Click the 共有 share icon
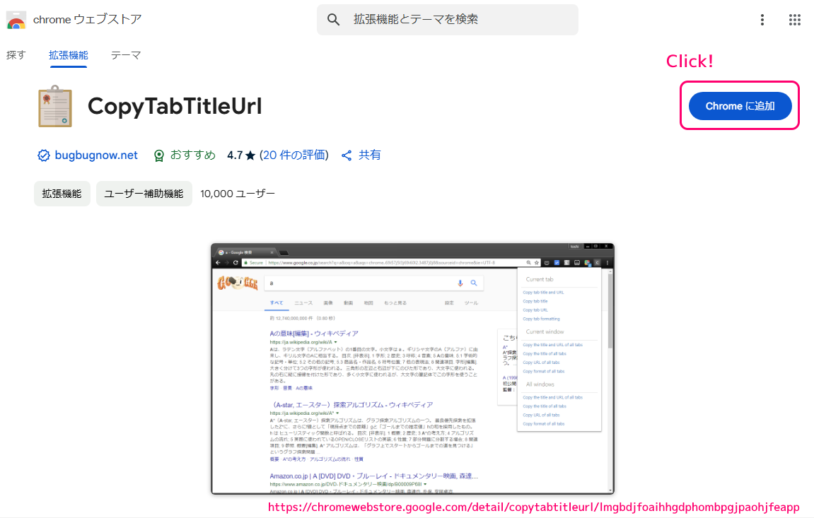 pos(347,155)
